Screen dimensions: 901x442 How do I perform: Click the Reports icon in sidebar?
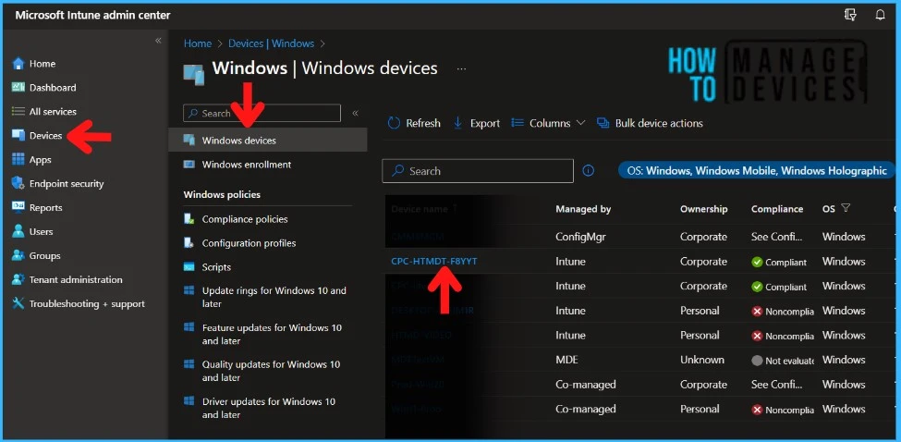point(18,207)
